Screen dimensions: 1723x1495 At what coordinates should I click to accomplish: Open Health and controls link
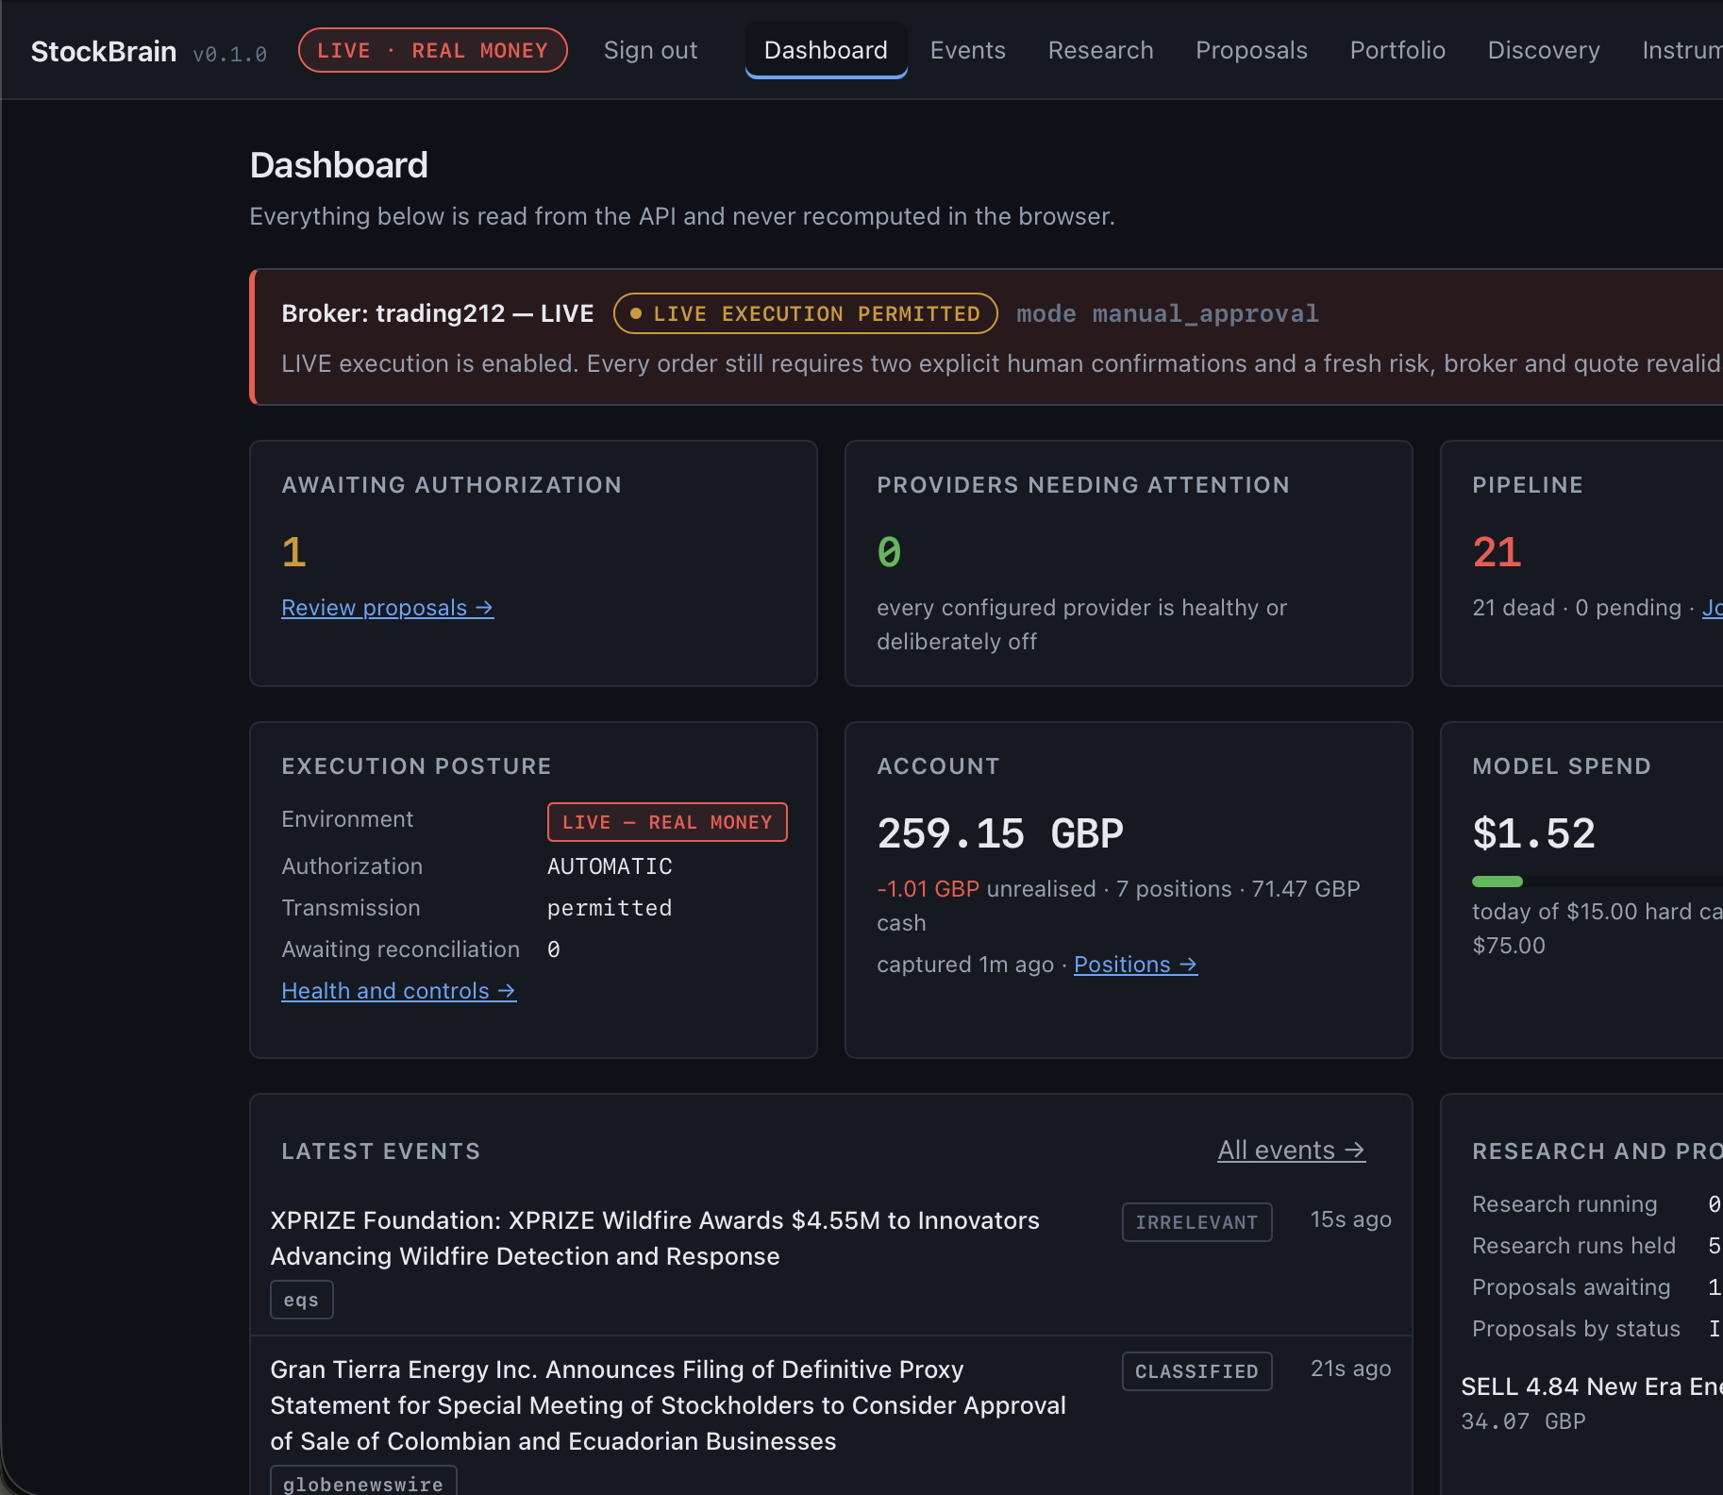[x=398, y=991]
